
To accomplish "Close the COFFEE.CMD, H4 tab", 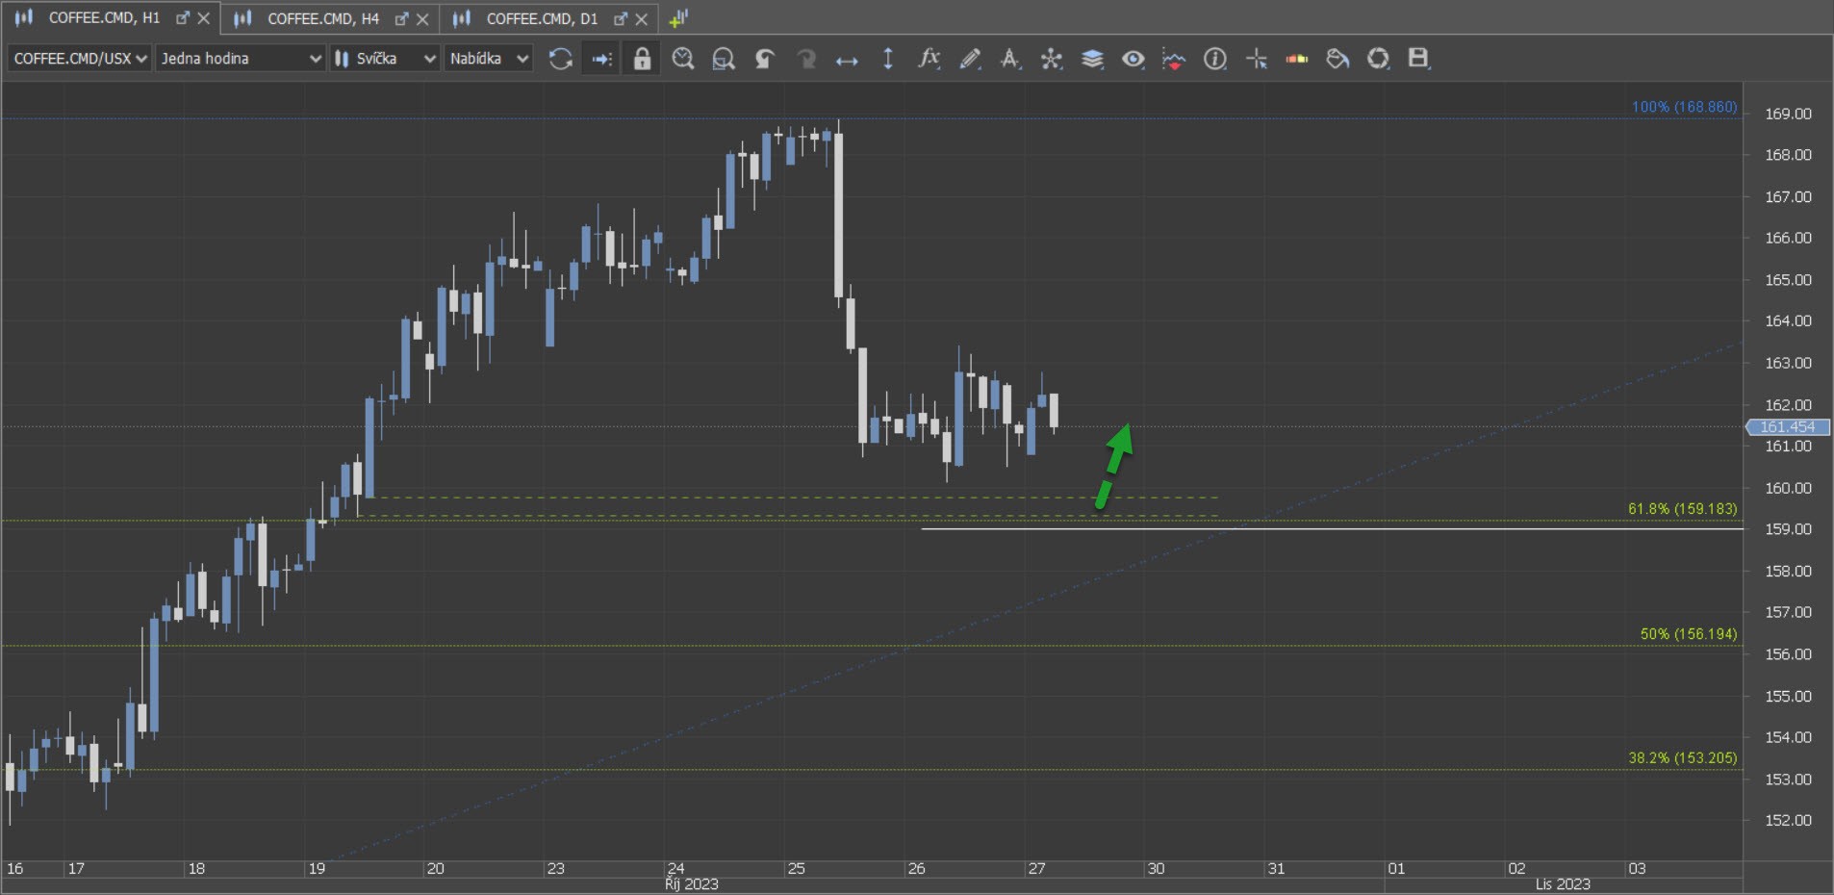I will [x=422, y=18].
